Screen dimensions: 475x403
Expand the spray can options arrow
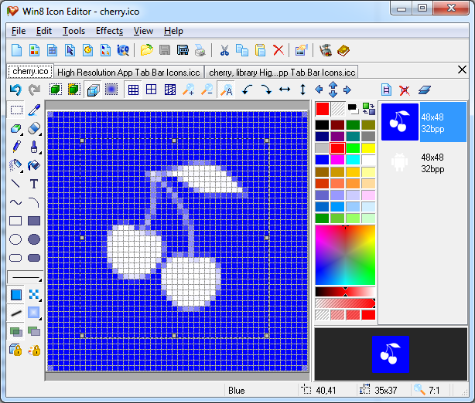(22, 171)
